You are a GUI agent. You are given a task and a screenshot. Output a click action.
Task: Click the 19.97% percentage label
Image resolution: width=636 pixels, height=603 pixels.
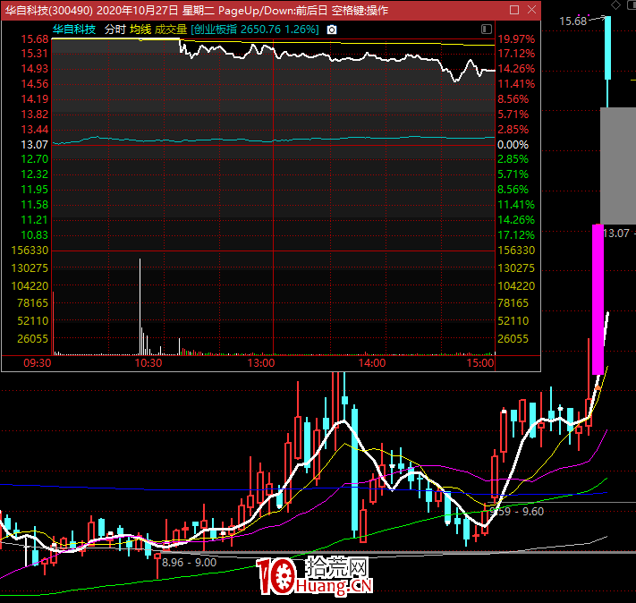[516, 39]
